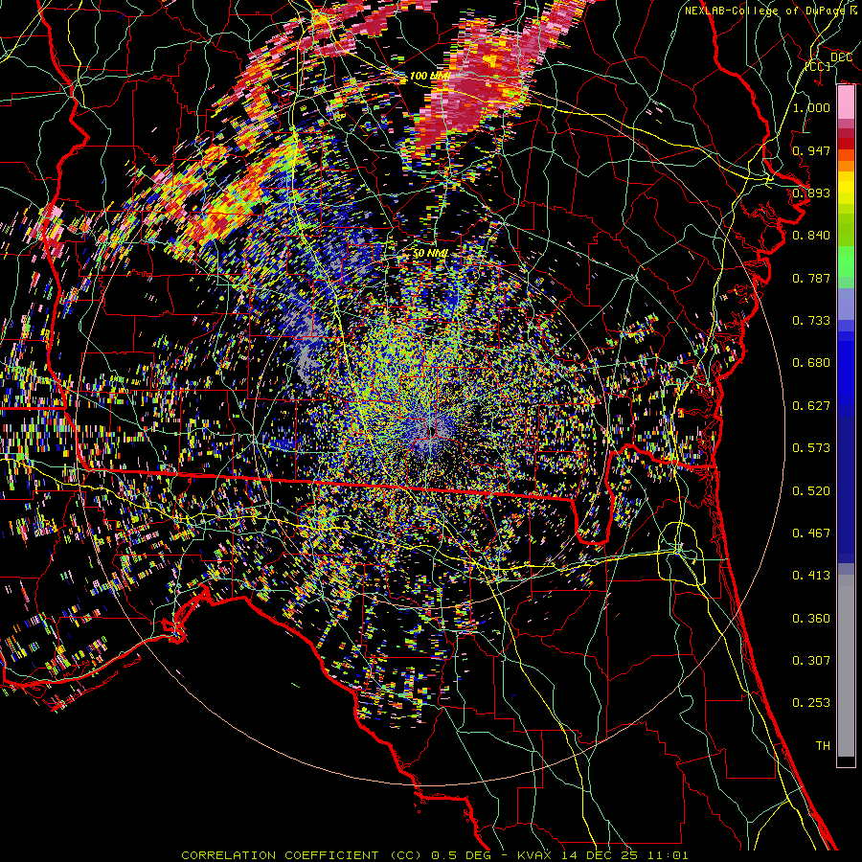Select the 0.627 legend value

[x=811, y=406]
